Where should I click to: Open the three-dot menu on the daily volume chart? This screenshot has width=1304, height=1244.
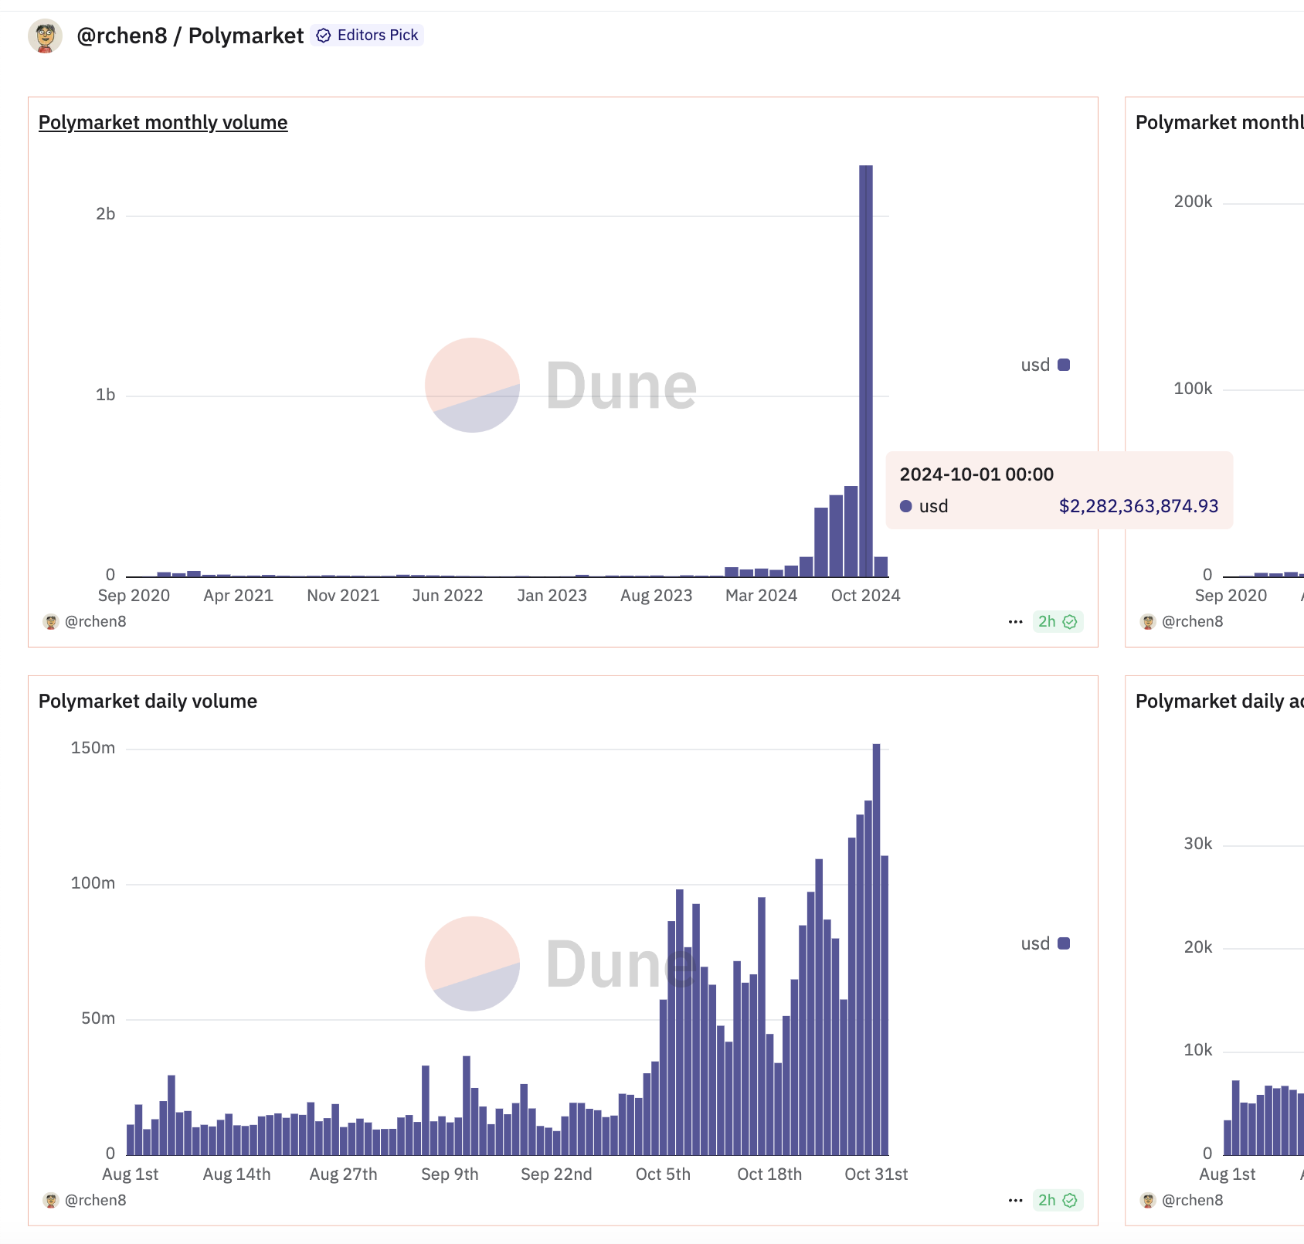1015,1201
